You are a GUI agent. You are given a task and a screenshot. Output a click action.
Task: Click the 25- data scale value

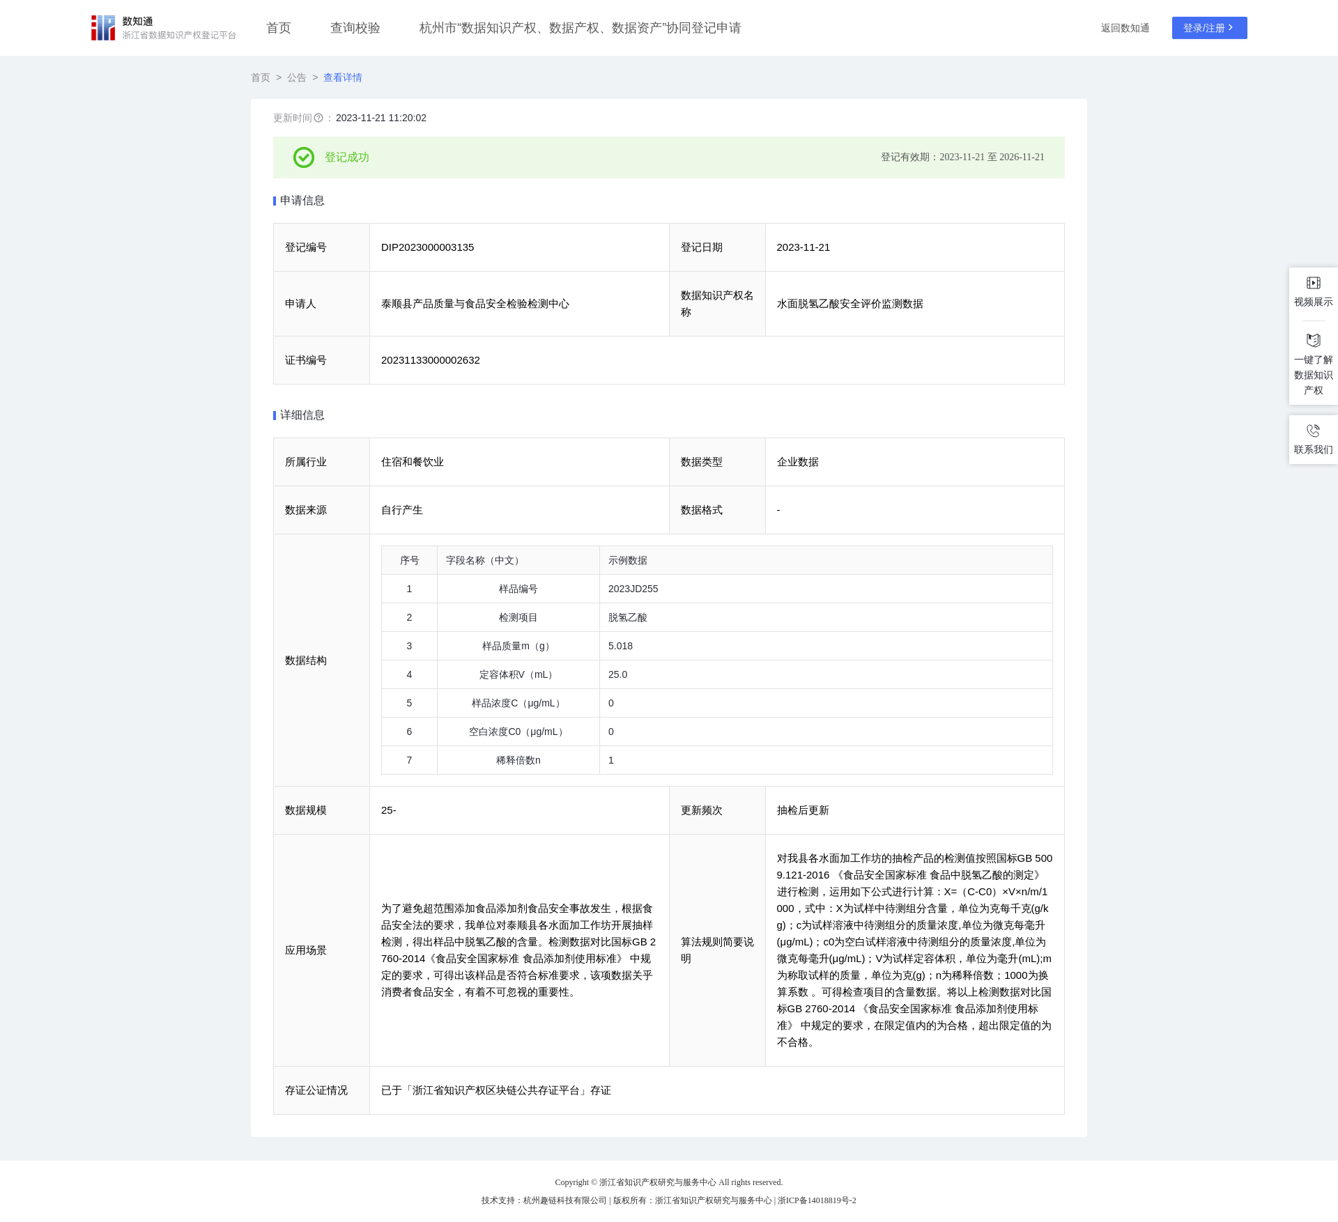(x=389, y=810)
